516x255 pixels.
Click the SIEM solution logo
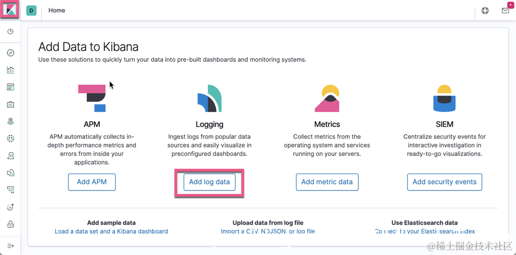click(444, 98)
